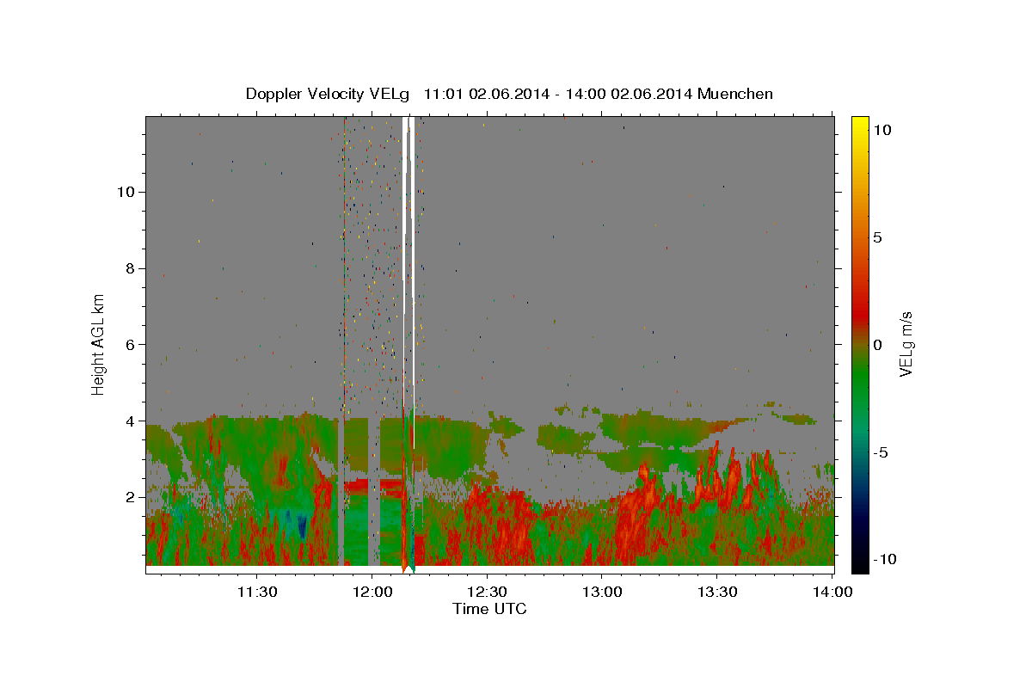The width and height of the screenshot is (1032, 688).
Task: Click the height axis label '2'
Action: tap(129, 497)
